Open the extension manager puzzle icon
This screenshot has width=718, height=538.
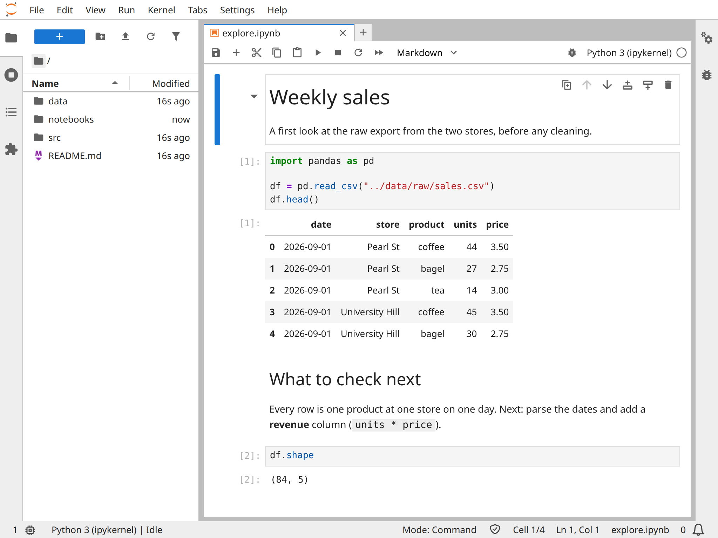(11, 149)
